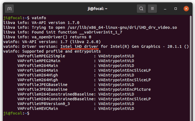Screen dimensions: 195x121
Task: Click the bottom ji@focal prompt line
Action: (16, 113)
